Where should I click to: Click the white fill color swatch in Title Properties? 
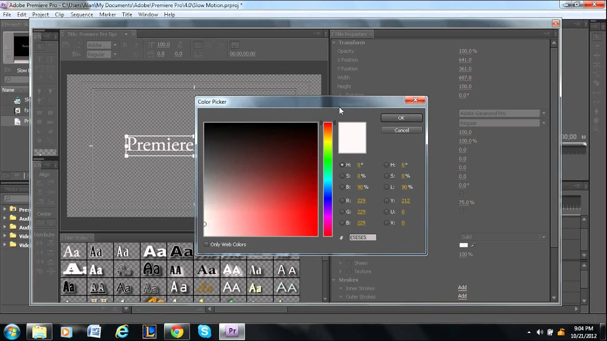[463, 245]
